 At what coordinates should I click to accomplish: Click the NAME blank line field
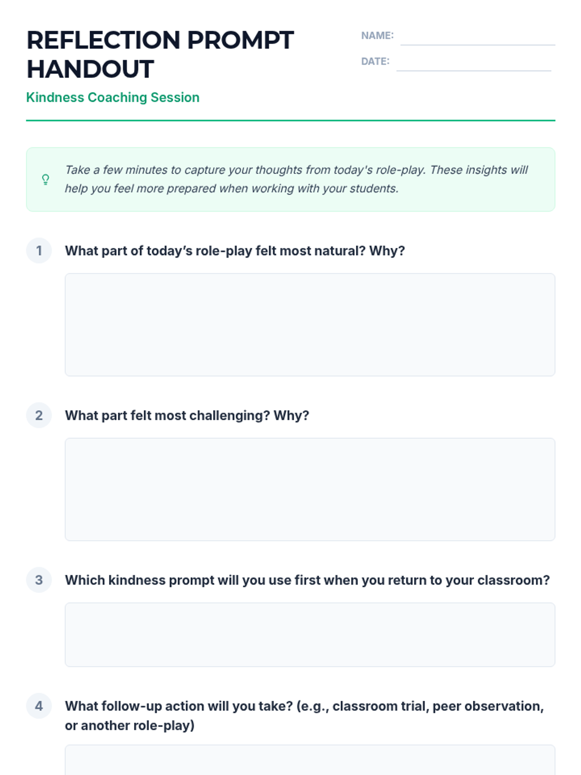(x=477, y=38)
